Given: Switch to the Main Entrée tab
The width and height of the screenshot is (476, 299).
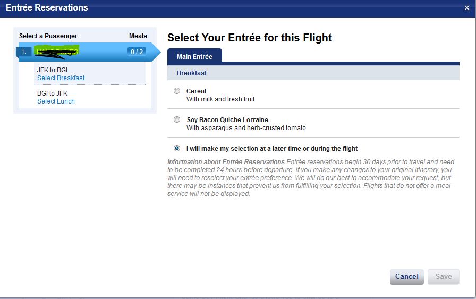Looking at the screenshot, I should click(x=194, y=57).
